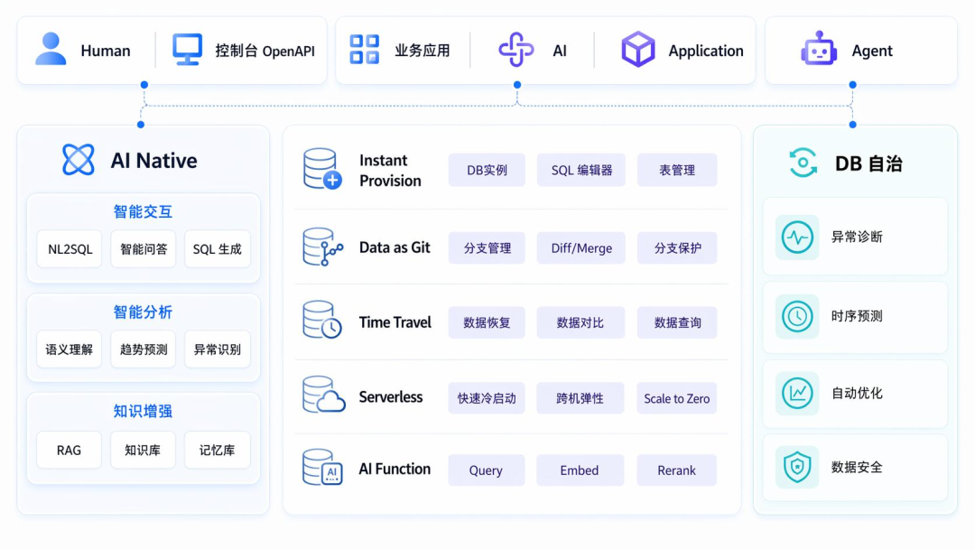Click the 业务应用 grid icon

click(x=365, y=49)
